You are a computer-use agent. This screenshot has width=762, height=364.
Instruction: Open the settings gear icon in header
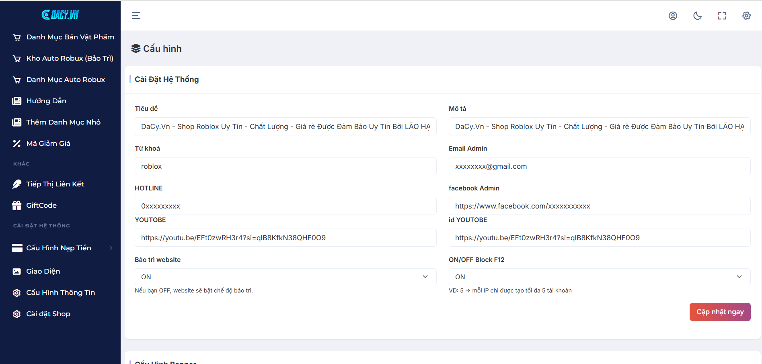746,16
